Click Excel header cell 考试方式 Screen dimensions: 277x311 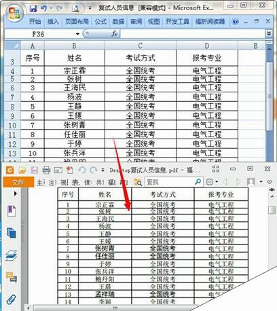141,58
